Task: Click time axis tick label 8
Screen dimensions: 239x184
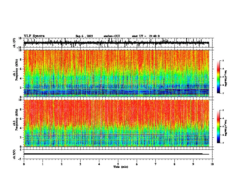Action: [174, 164]
